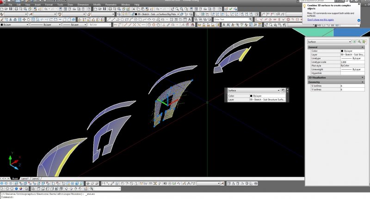The height and width of the screenshot is (199, 370).
Task: Select the Rectangle draw tool
Action: pyautogui.click(x=127, y=19)
